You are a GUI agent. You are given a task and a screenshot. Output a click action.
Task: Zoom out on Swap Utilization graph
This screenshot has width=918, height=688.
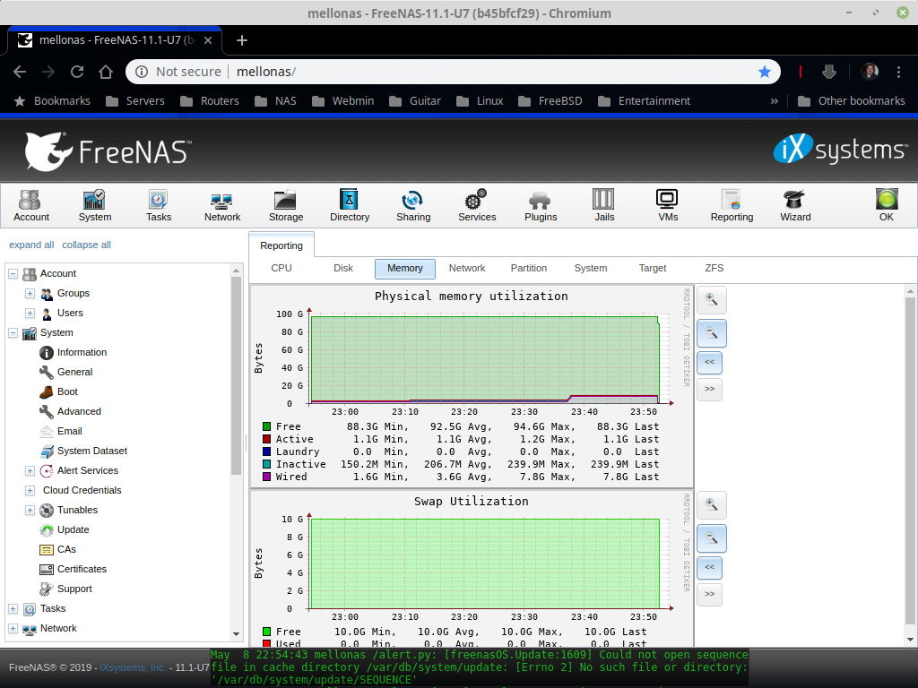coord(711,537)
